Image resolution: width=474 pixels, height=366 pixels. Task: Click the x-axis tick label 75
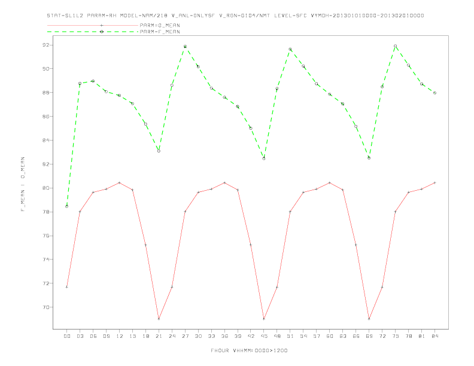pyautogui.click(x=396, y=336)
